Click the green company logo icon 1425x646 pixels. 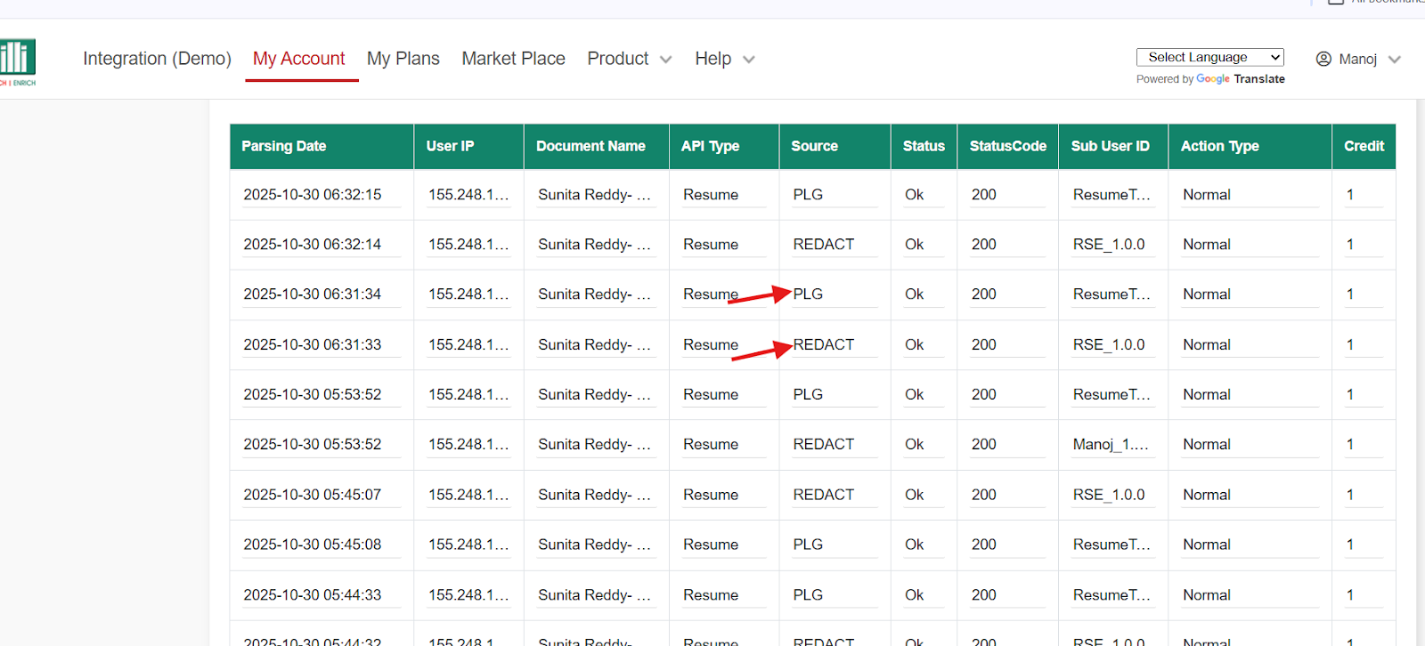pyautogui.click(x=18, y=58)
